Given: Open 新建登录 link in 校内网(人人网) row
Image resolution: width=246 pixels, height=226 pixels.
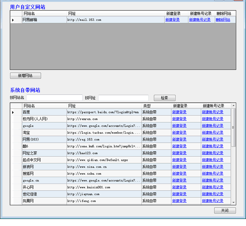Looking at the screenshot, I should pyautogui.click(x=179, y=119).
